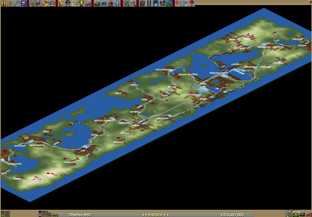Click the Flensburg town label
Viewport: 312px width, 217px height.
69,162
